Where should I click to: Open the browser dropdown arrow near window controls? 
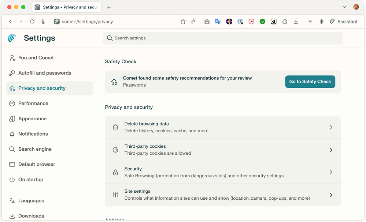point(344,7)
